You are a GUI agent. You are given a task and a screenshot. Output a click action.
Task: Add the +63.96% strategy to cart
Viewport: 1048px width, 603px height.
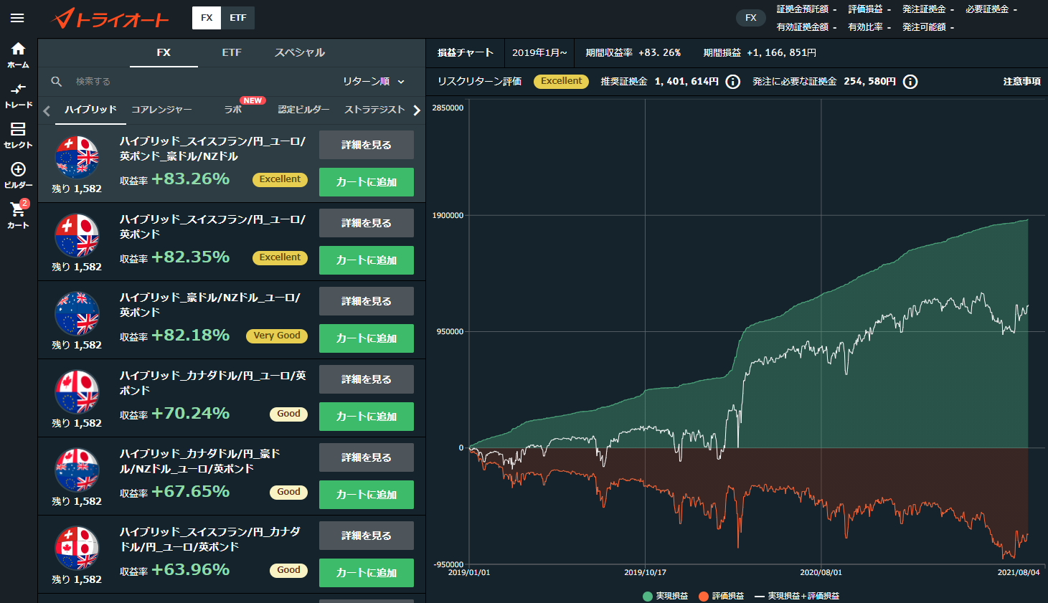point(367,573)
